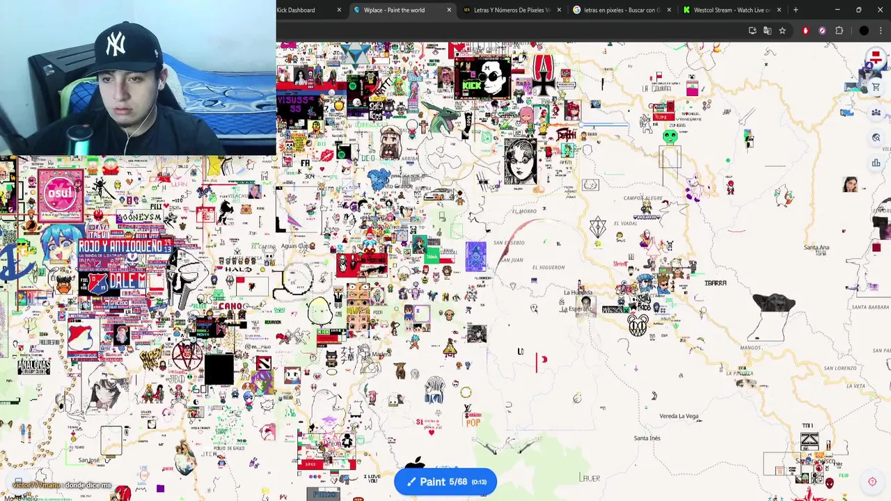This screenshot has height=501, width=891.
Task: Click the manga face black-and-white artwork
Action: click(x=520, y=162)
